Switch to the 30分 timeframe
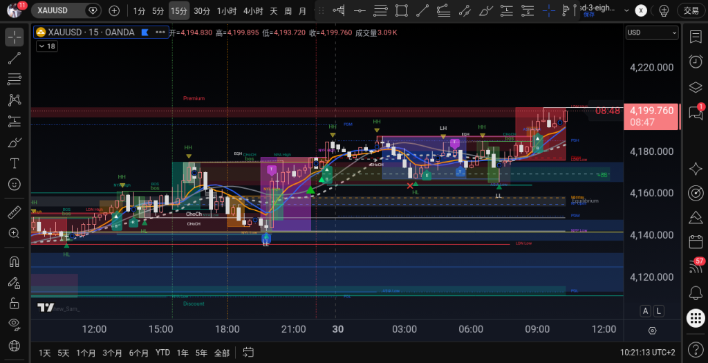This screenshot has height=363, width=708. (202, 11)
